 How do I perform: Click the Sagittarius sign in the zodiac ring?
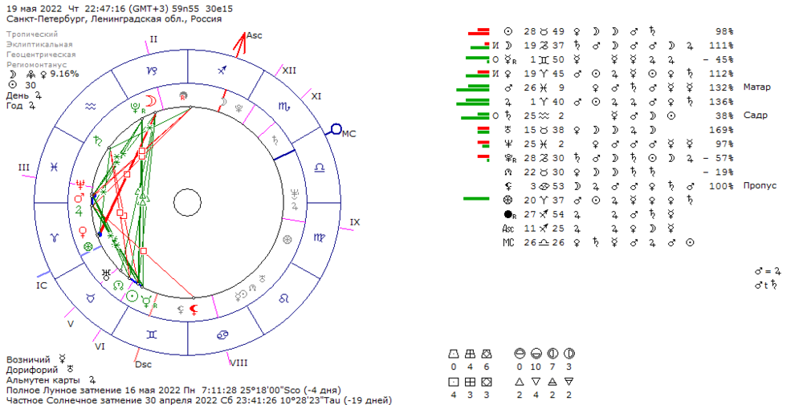[222, 71]
